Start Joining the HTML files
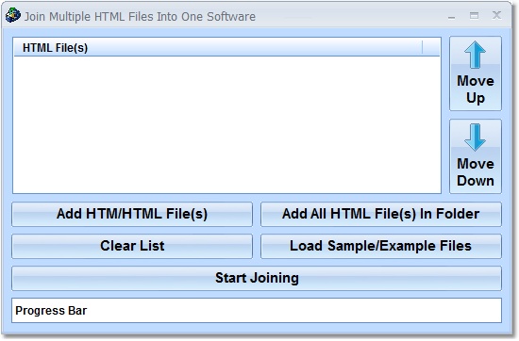519x341 pixels. 257,278
